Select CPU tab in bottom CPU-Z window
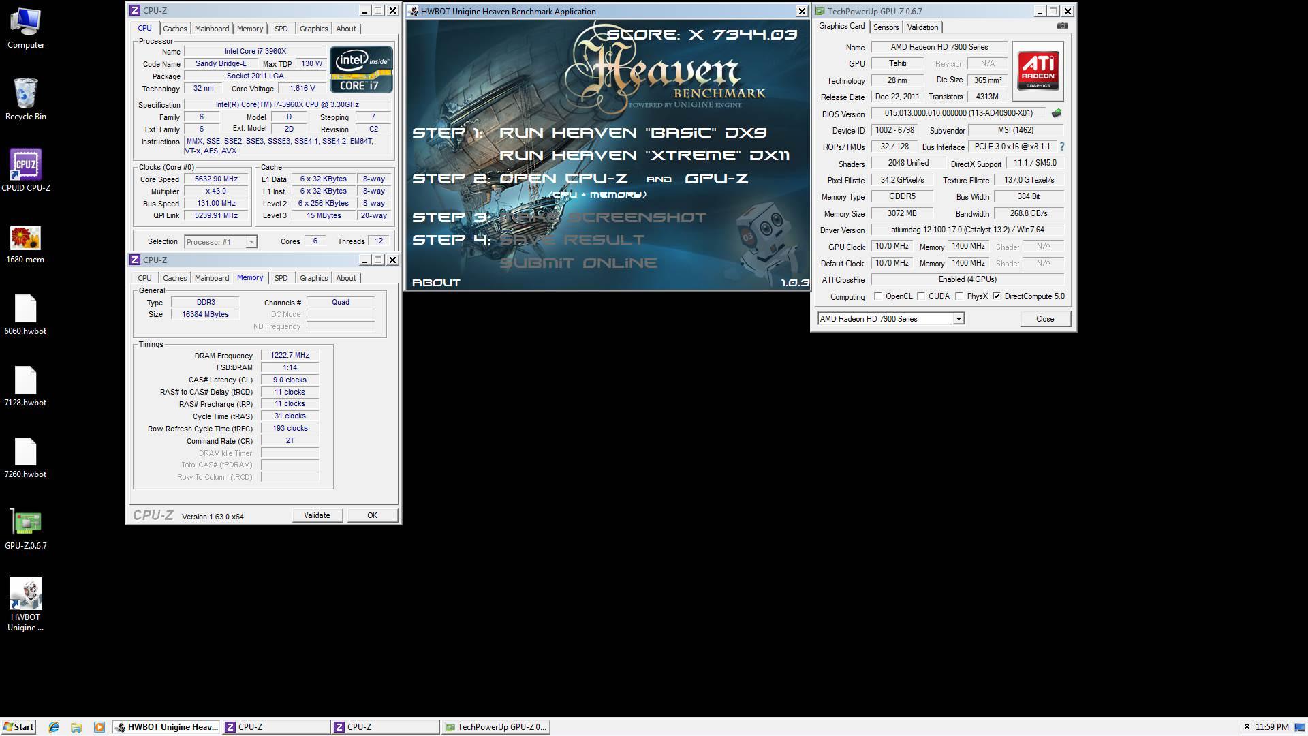The image size is (1308, 736). point(144,278)
